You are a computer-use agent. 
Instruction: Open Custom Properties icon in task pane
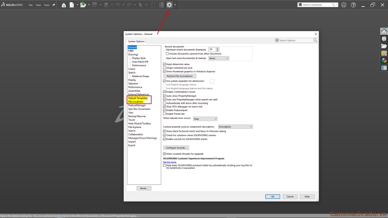tap(384, 68)
